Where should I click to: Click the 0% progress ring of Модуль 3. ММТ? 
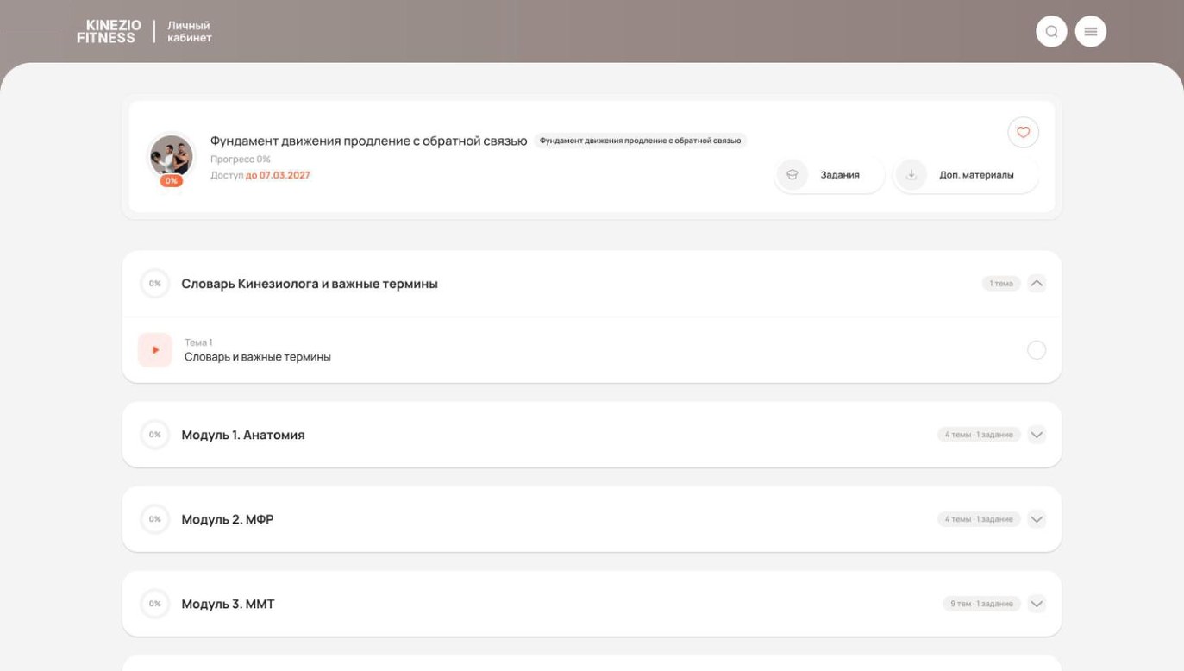(155, 604)
